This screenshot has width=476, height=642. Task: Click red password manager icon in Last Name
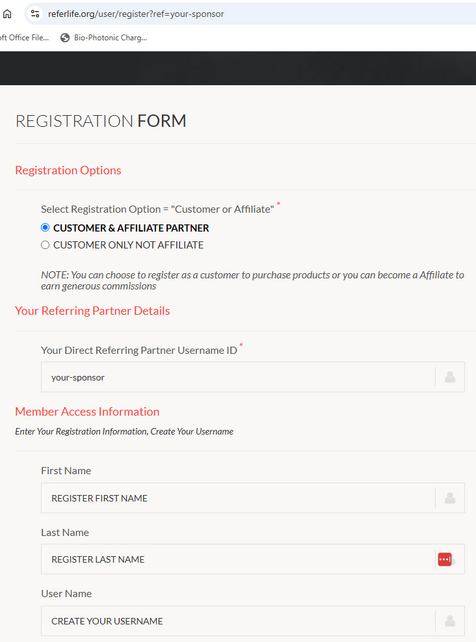(445, 559)
